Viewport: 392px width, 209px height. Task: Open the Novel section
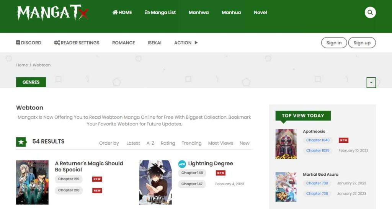pyautogui.click(x=260, y=13)
